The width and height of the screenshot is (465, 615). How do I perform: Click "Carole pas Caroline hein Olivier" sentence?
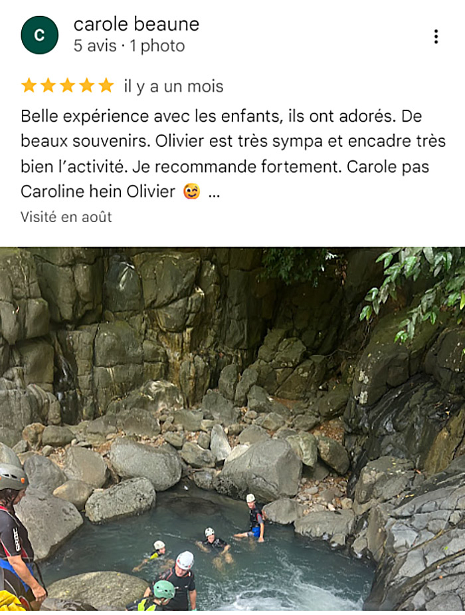(225, 180)
